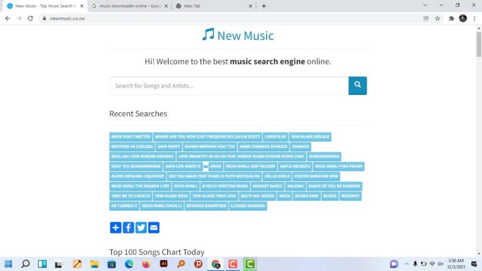Select the RUDEBOY tag

[350, 196]
